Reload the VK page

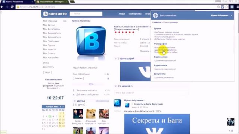12,7
